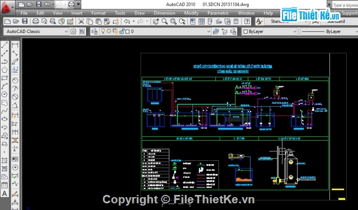The image size is (358, 210).
Task: Select the Multiline Text tool
Action: coord(4,194)
